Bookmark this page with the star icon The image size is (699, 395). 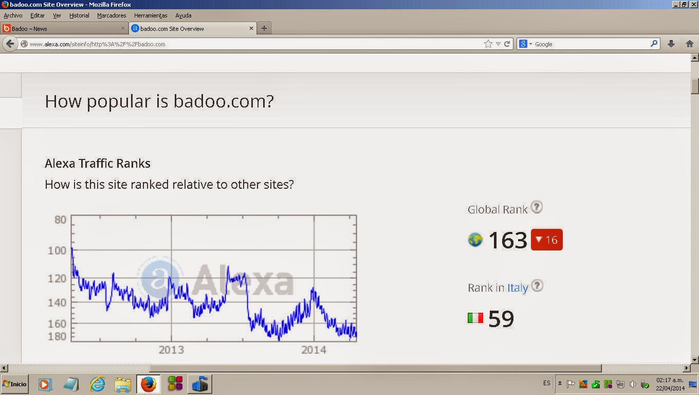point(488,44)
